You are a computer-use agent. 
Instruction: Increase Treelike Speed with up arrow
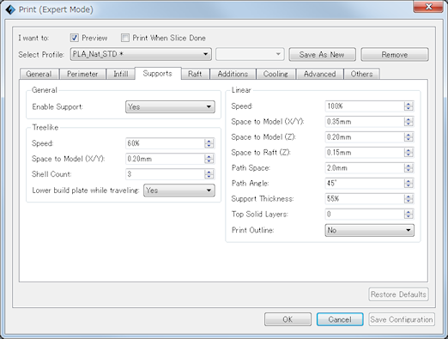(209, 141)
